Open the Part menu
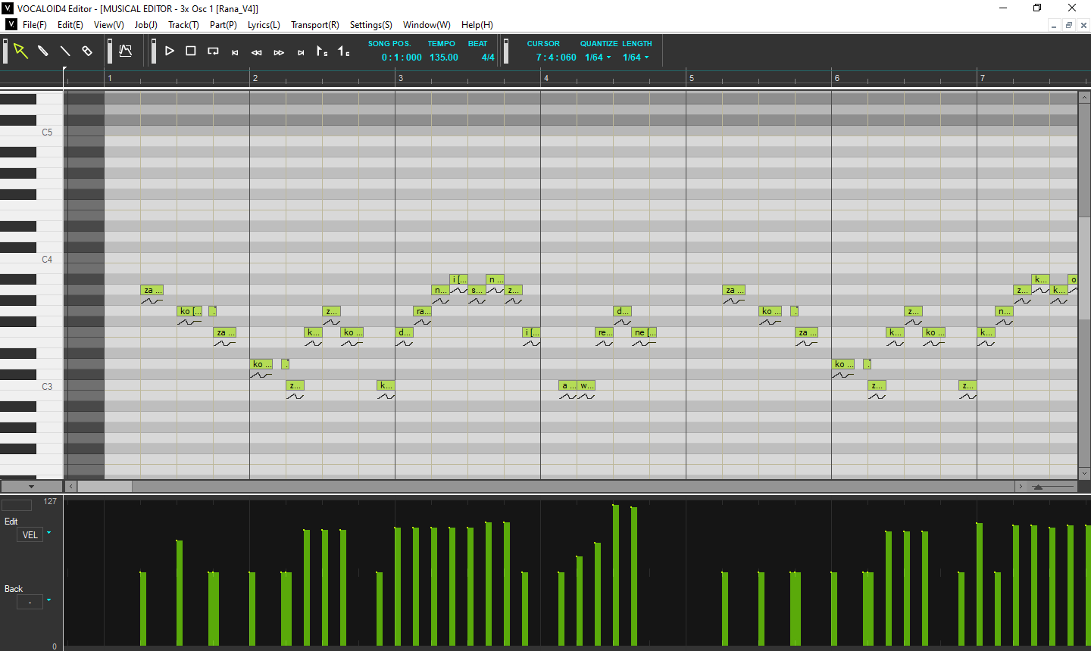1091x651 pixels. click(x=224, y=25)
